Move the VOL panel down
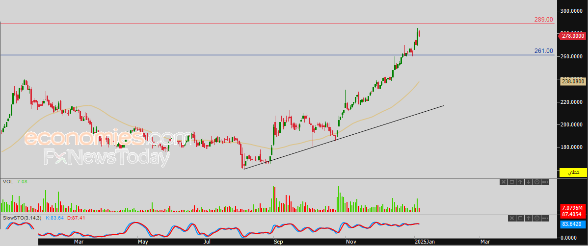 click(x=529, y=182)
